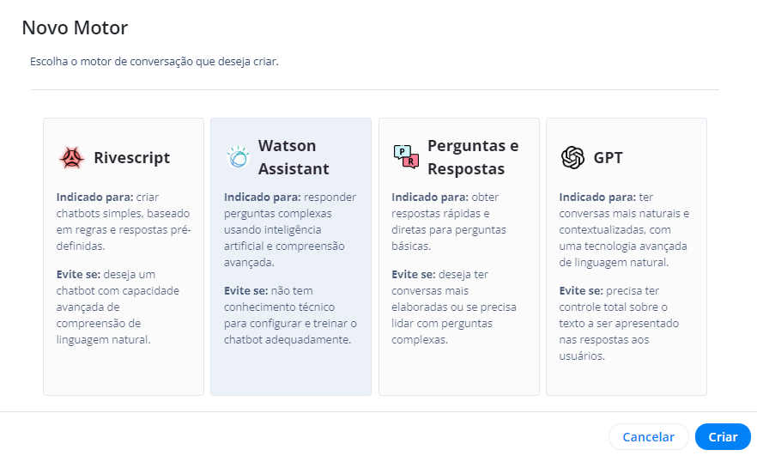Click Watson Assistant's 'Evite se' paragraph
Image resolution: width=757 pixels, height=456 pixels.
[x=290, y=315]
